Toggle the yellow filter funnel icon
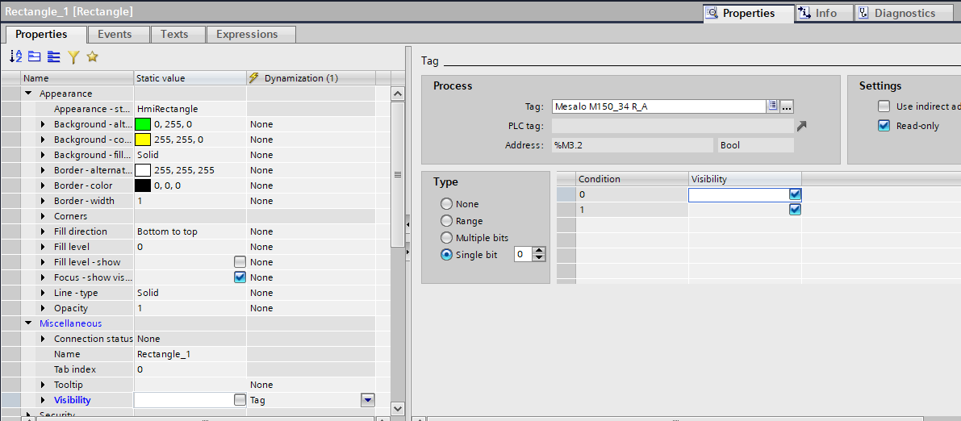This screenshot has height=421, width=961. point(73,57)
